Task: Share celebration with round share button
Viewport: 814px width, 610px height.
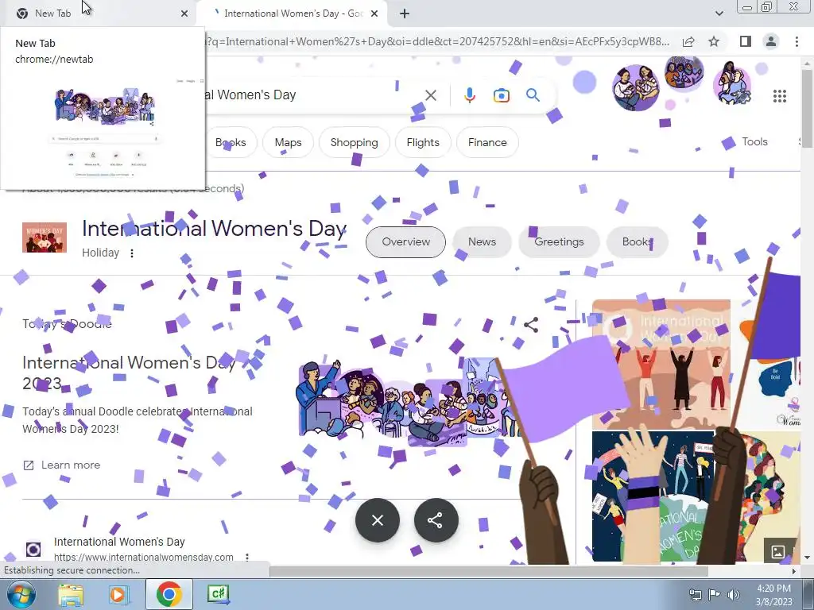Action: click(436, 519)
